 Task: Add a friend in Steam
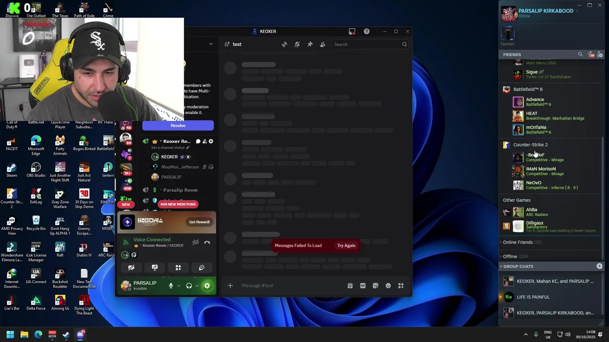(x=599, y=55)
